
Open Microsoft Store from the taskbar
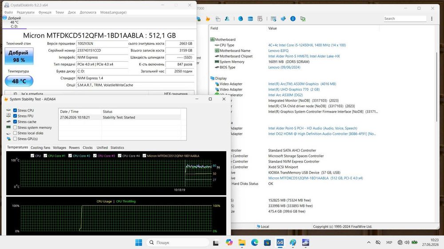(267, 242)
